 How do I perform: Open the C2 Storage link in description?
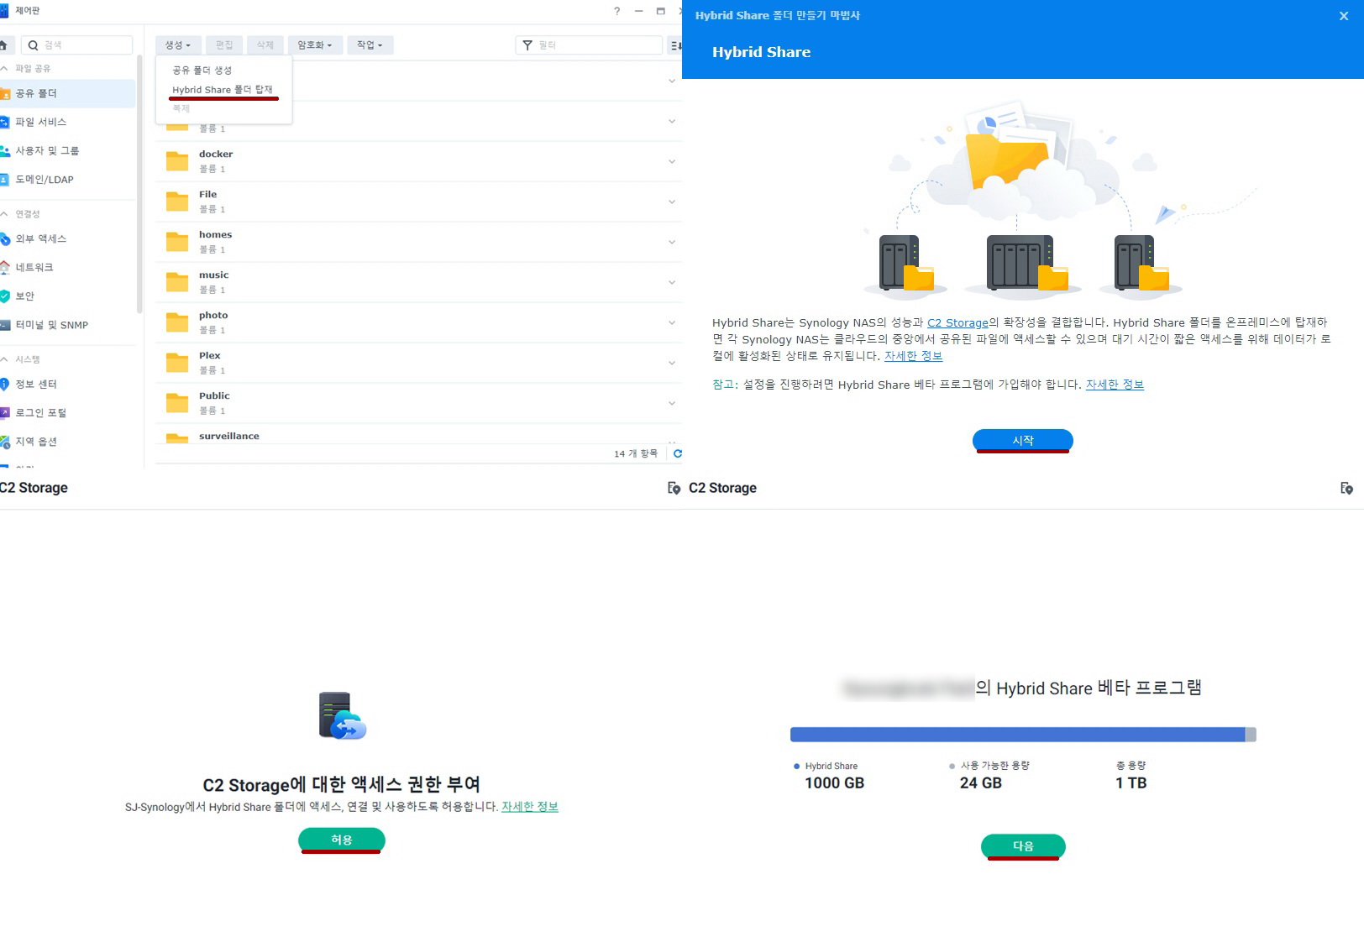coord(957,322)
